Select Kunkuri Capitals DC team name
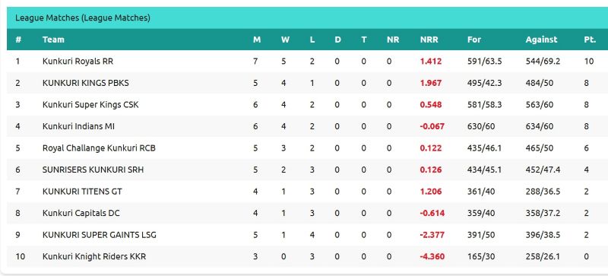The height and width of the screenshot is (276, 608). point(81,213)
